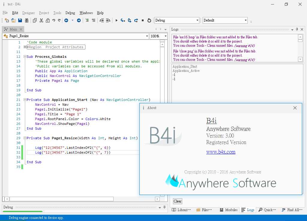Save the project with the floppy disk icon

(x=20, y=20)
